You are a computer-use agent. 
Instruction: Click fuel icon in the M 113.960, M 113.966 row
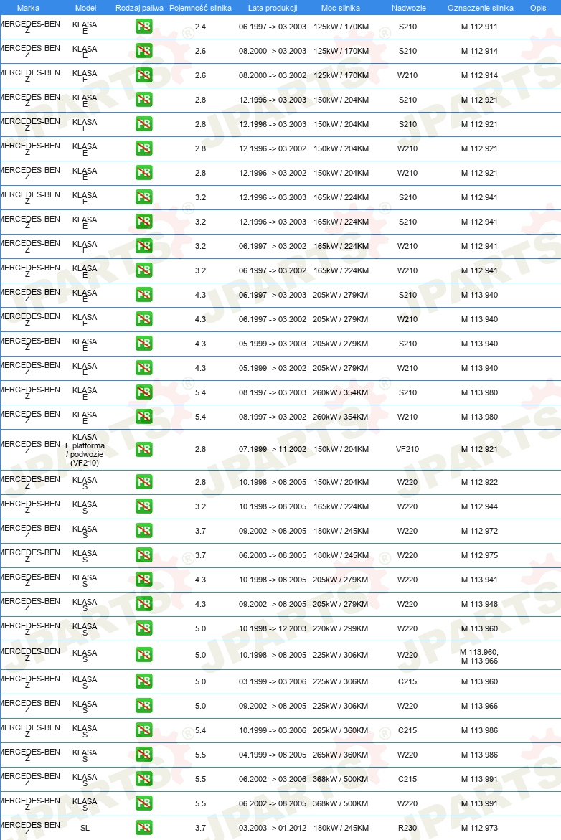point(143,655)
